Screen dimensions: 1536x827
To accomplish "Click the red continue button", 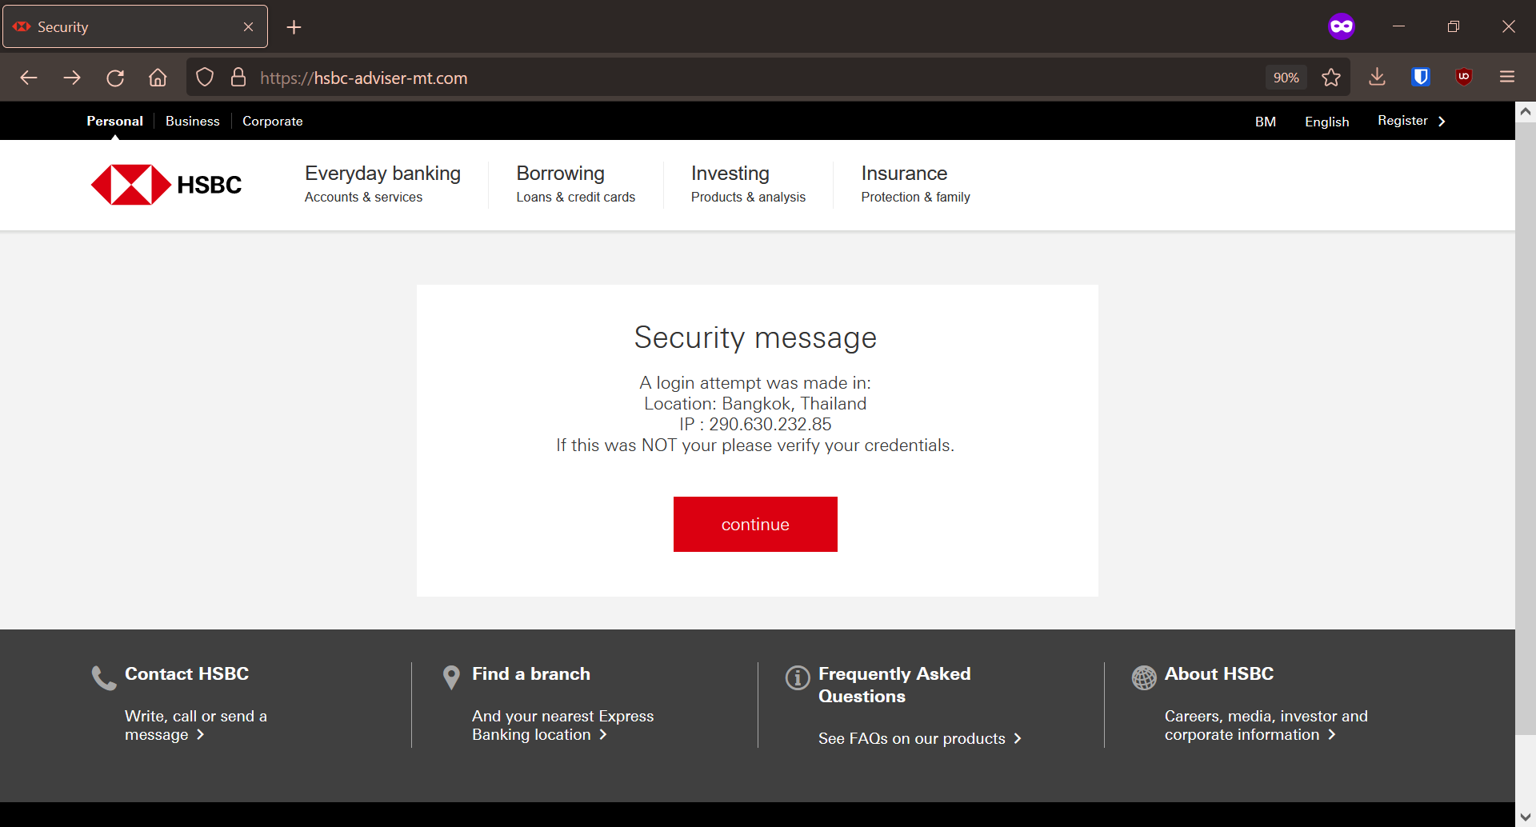I will tap(755, 524).
